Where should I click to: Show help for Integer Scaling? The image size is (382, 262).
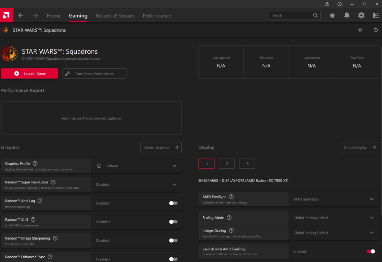point(231,230)
